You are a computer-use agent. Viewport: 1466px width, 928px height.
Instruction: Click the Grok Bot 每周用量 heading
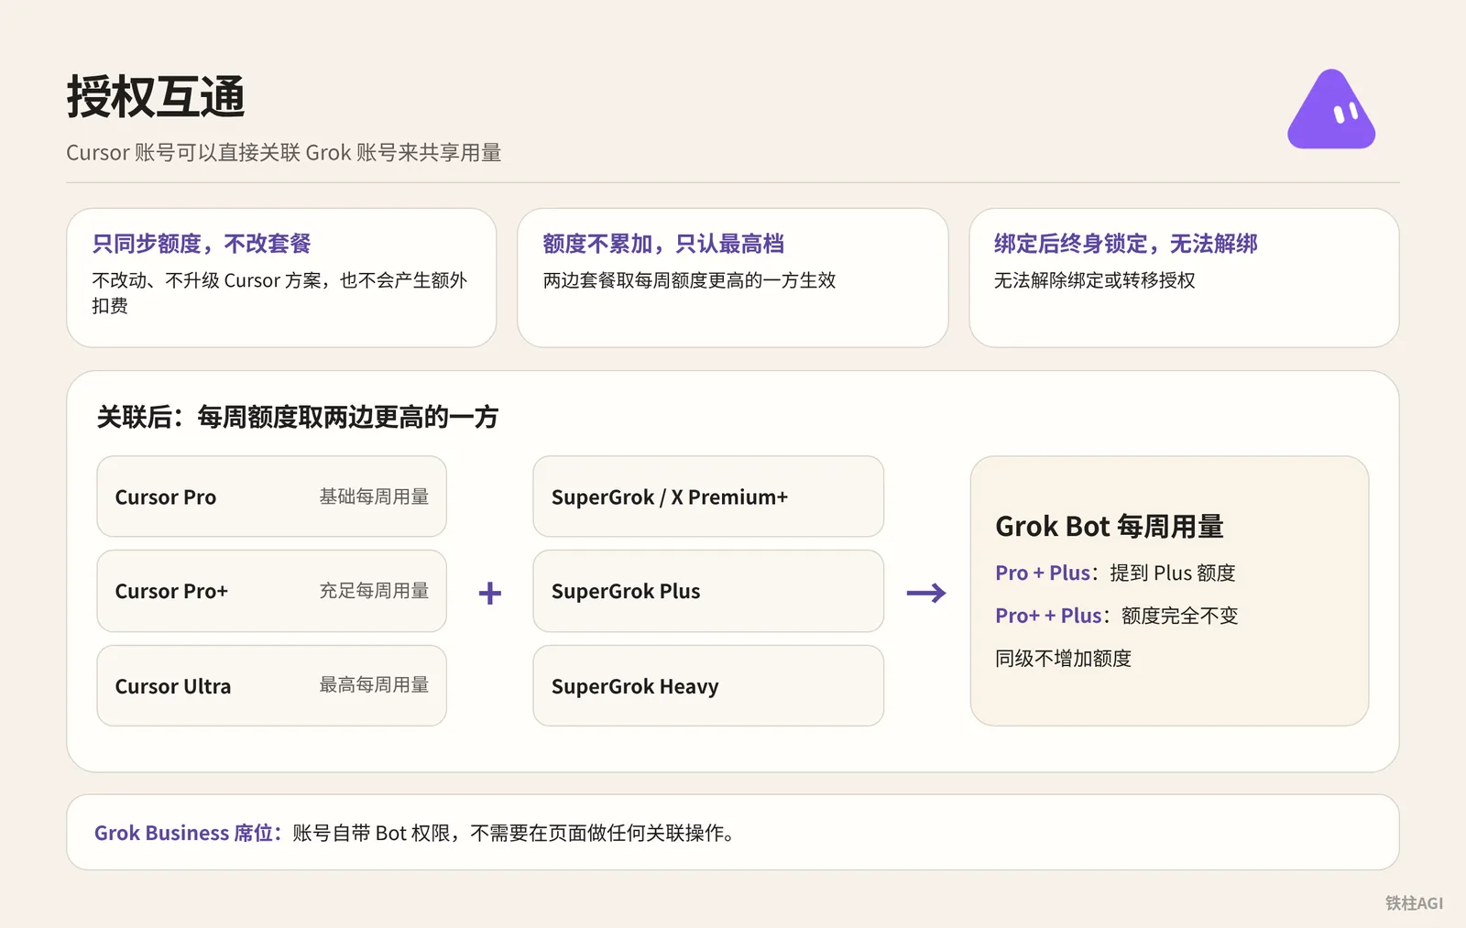(1110, 527)
